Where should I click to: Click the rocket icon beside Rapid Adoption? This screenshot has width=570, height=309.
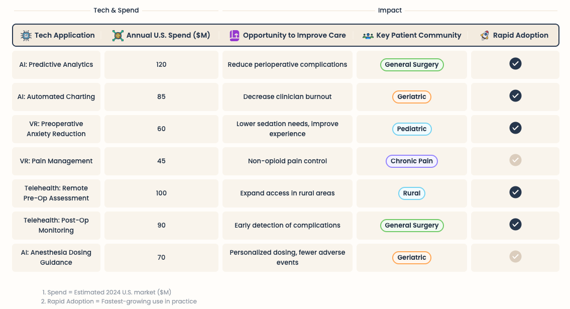485,36
